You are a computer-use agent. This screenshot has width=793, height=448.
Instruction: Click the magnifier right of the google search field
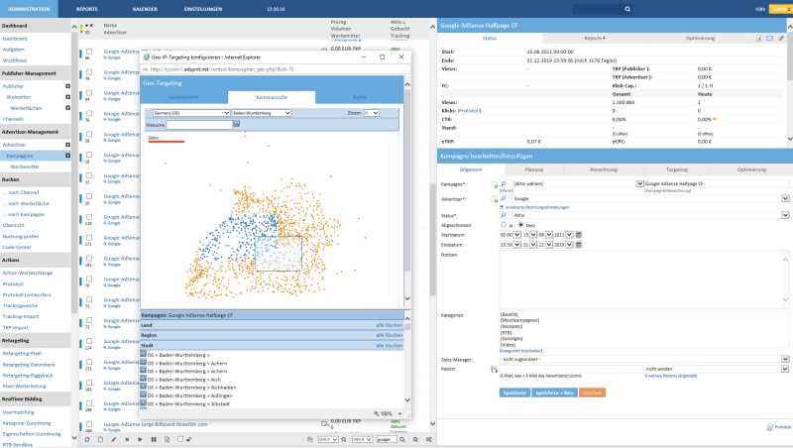(x=402, y=439)
